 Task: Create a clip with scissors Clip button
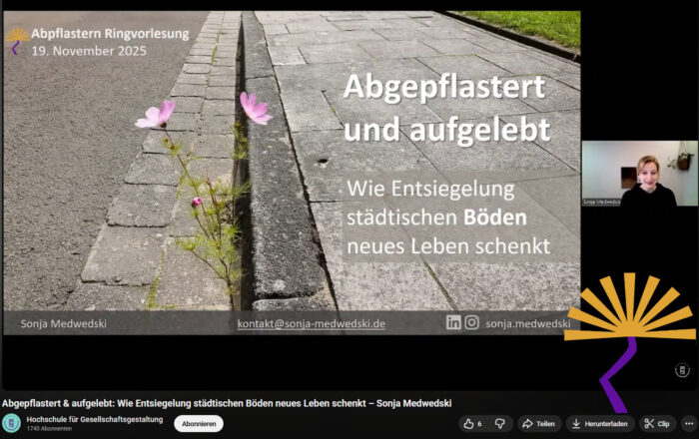pos(657,423)
